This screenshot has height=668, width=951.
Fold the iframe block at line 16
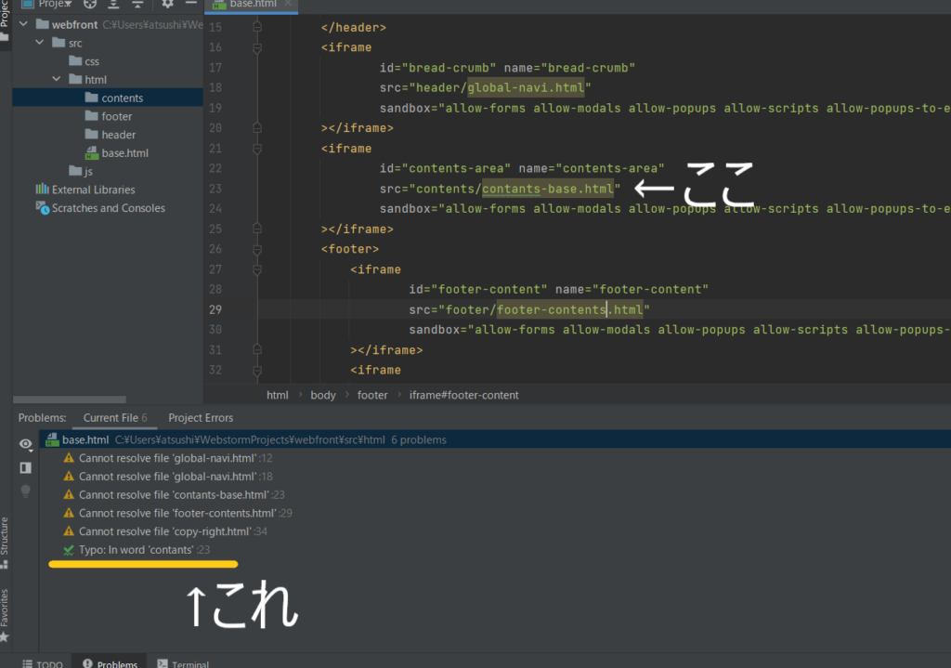(257, 47)
